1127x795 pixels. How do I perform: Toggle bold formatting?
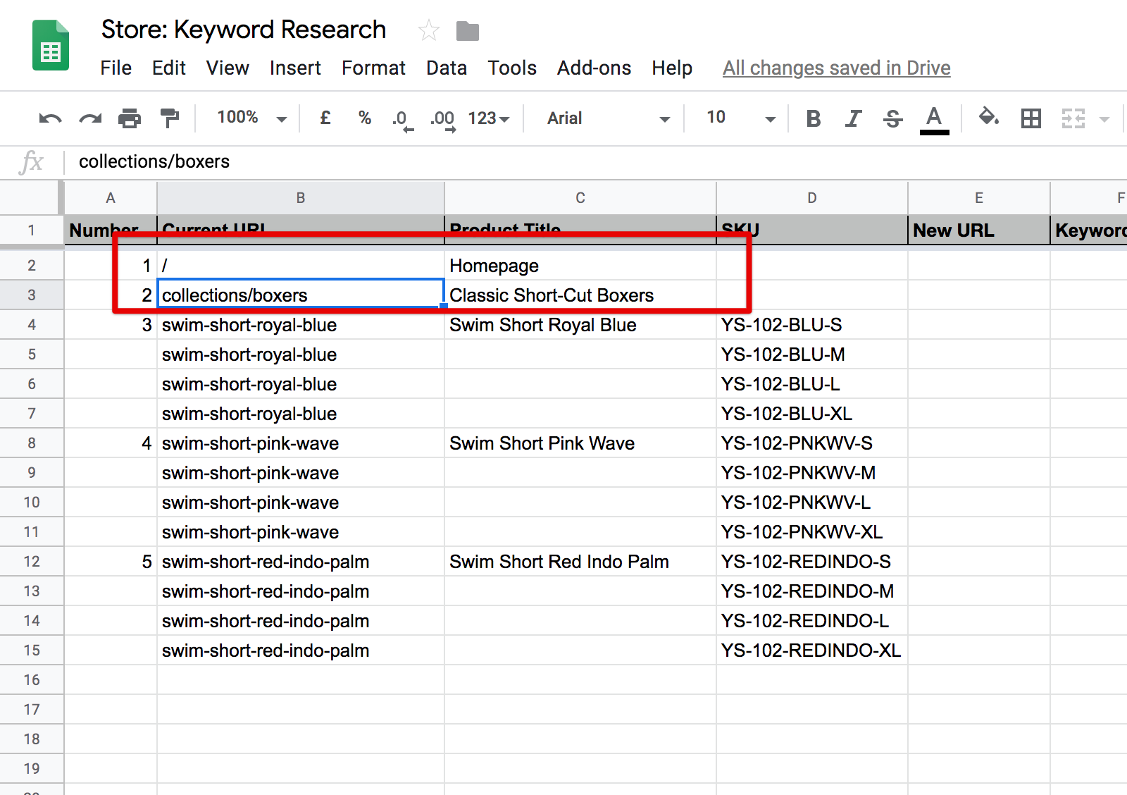tap(814, 118)
